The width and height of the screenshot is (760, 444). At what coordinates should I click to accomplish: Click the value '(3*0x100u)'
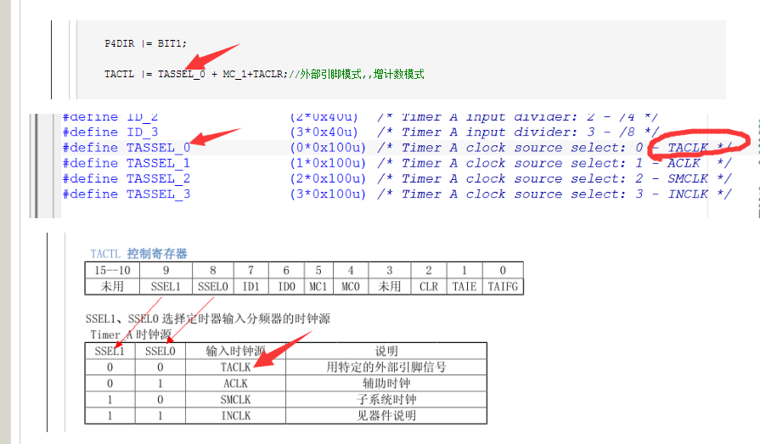pos(328,194)
